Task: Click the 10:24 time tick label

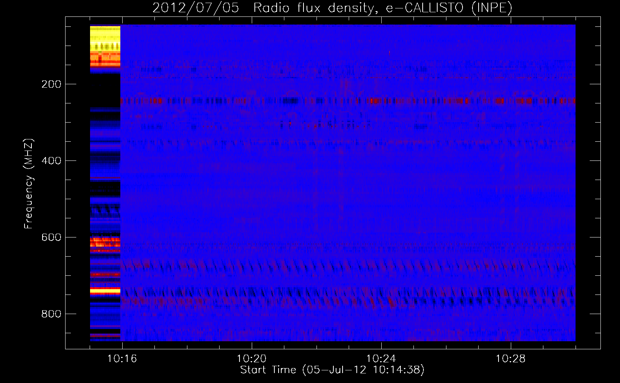Action: tap(381, 359)
